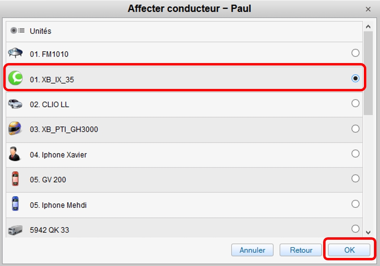This screenshot has height=266, width=380.
Task: Choose the radio button for 05. GV 200
Action: pyautogui.click(x=355, y=179)
